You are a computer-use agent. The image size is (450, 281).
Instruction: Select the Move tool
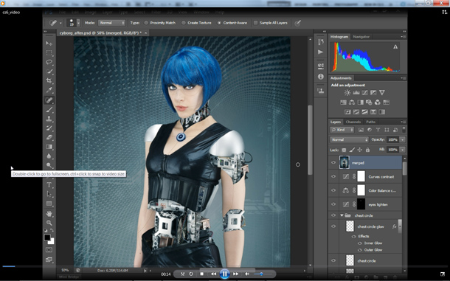point(49,44)
